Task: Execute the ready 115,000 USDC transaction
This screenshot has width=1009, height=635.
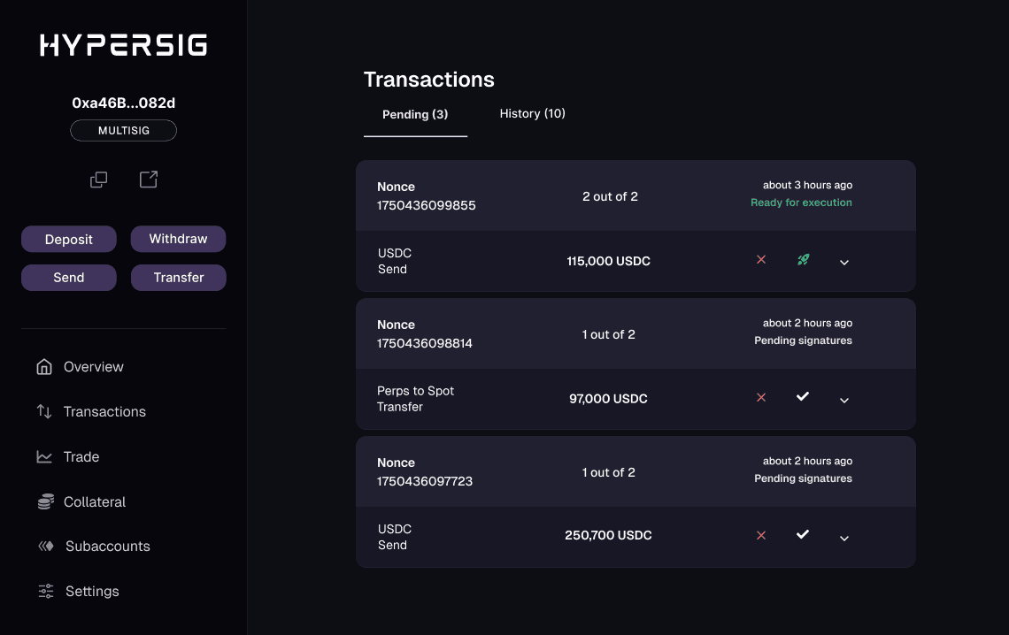Action: [803, 261]
